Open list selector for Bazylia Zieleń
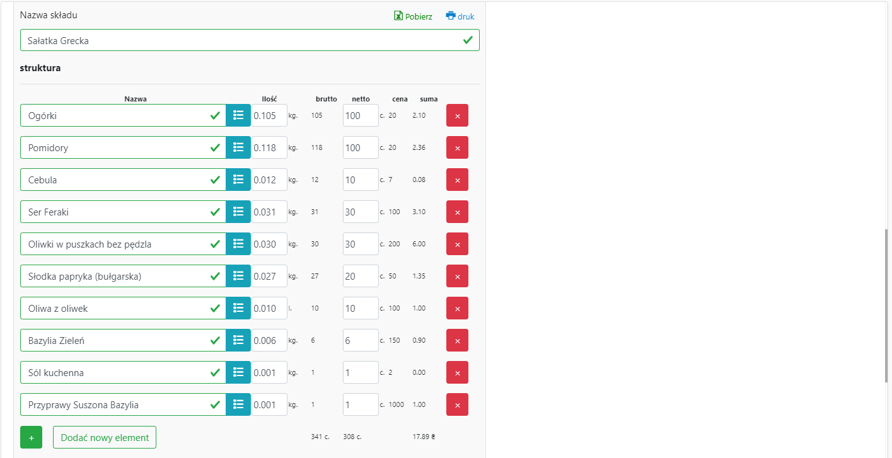The height and width of the screenshot is (458, 892). point(238,340)
